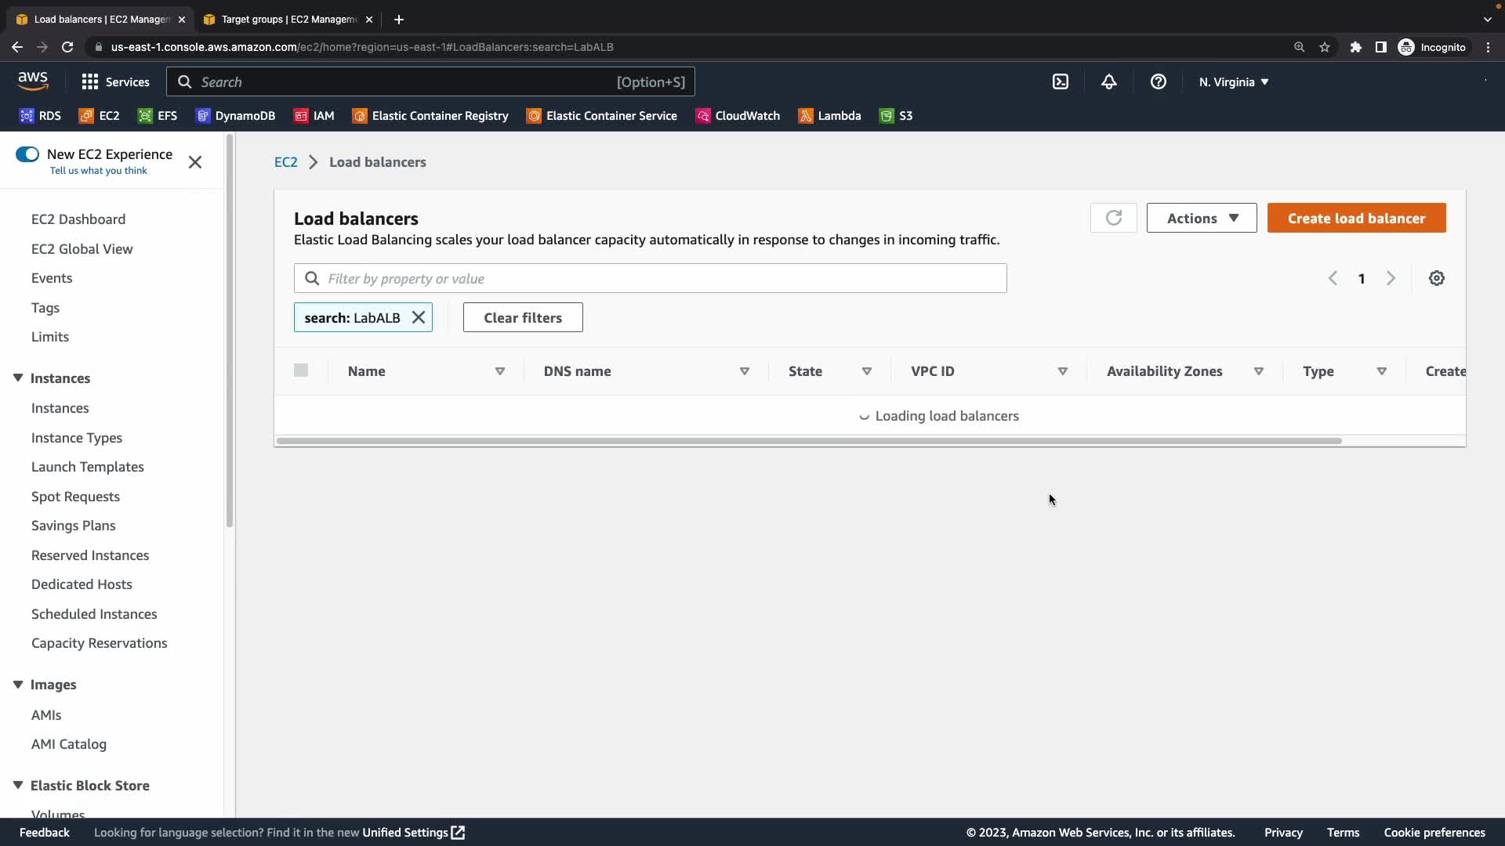Open the CloudShell terminal icon
The height and width of the screenshot is (846, 1505).
(x=1060, y=81)
